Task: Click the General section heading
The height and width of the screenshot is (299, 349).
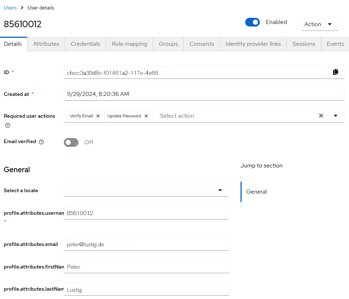Action: [x=17, y=170]
